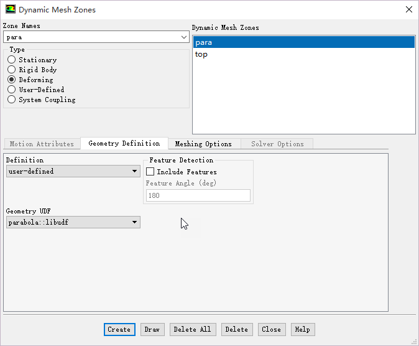Pick the User-Defined type option
This screenshot has width=419, height=346.
12,90
